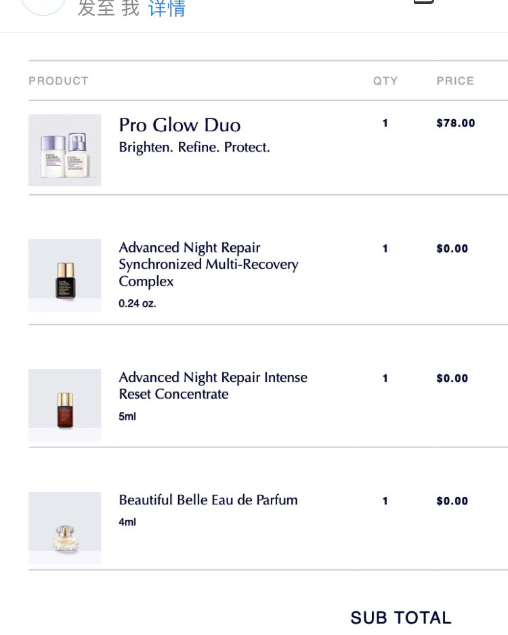508x635 pixels.
Task: Tap the partially visible icon at top right
Action: pyautogui.click(x=424, y=1)
